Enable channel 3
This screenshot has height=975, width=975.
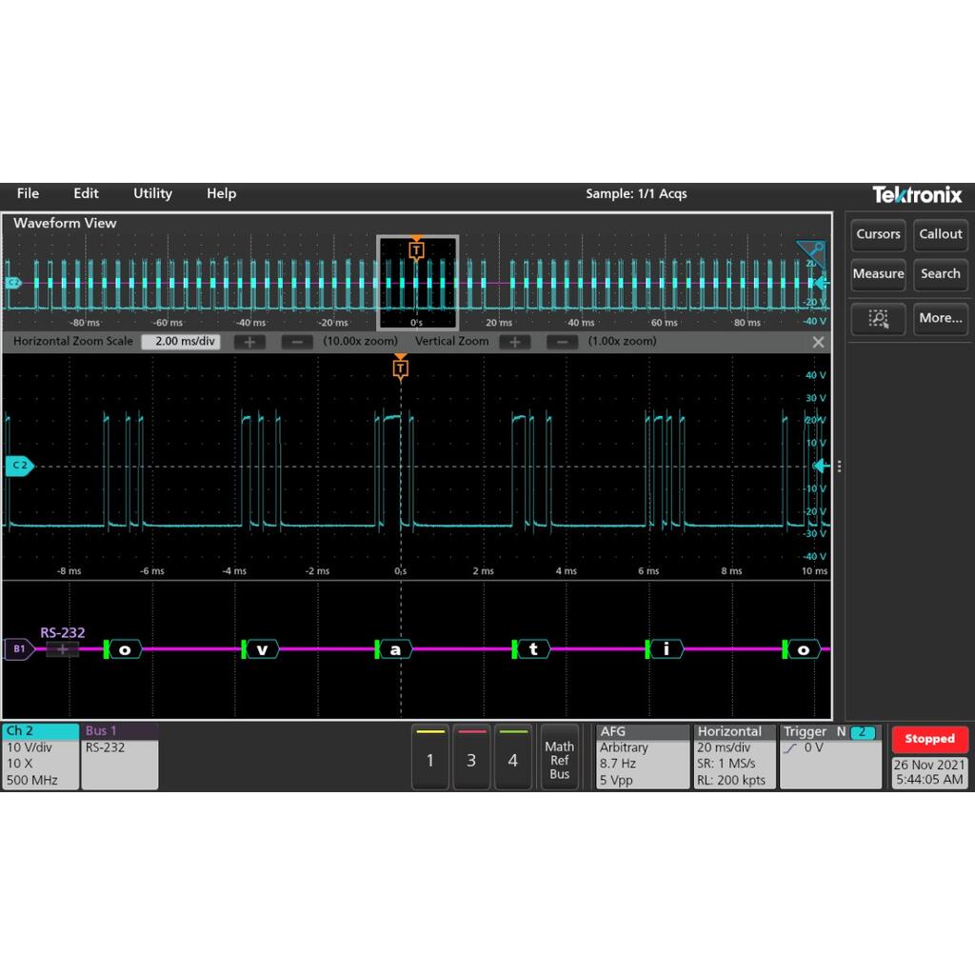tap(471, 759)
